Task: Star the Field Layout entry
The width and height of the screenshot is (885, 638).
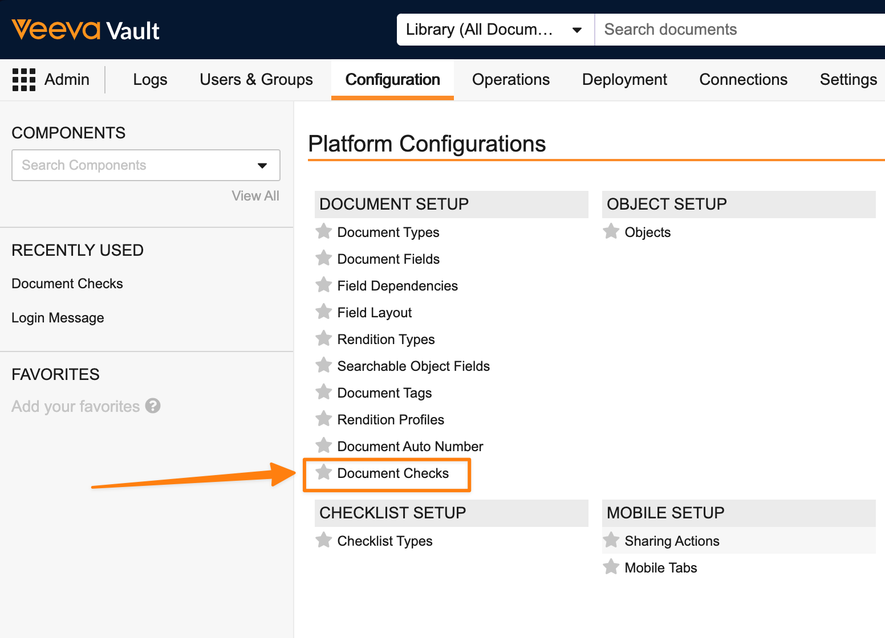Action: 324,312
